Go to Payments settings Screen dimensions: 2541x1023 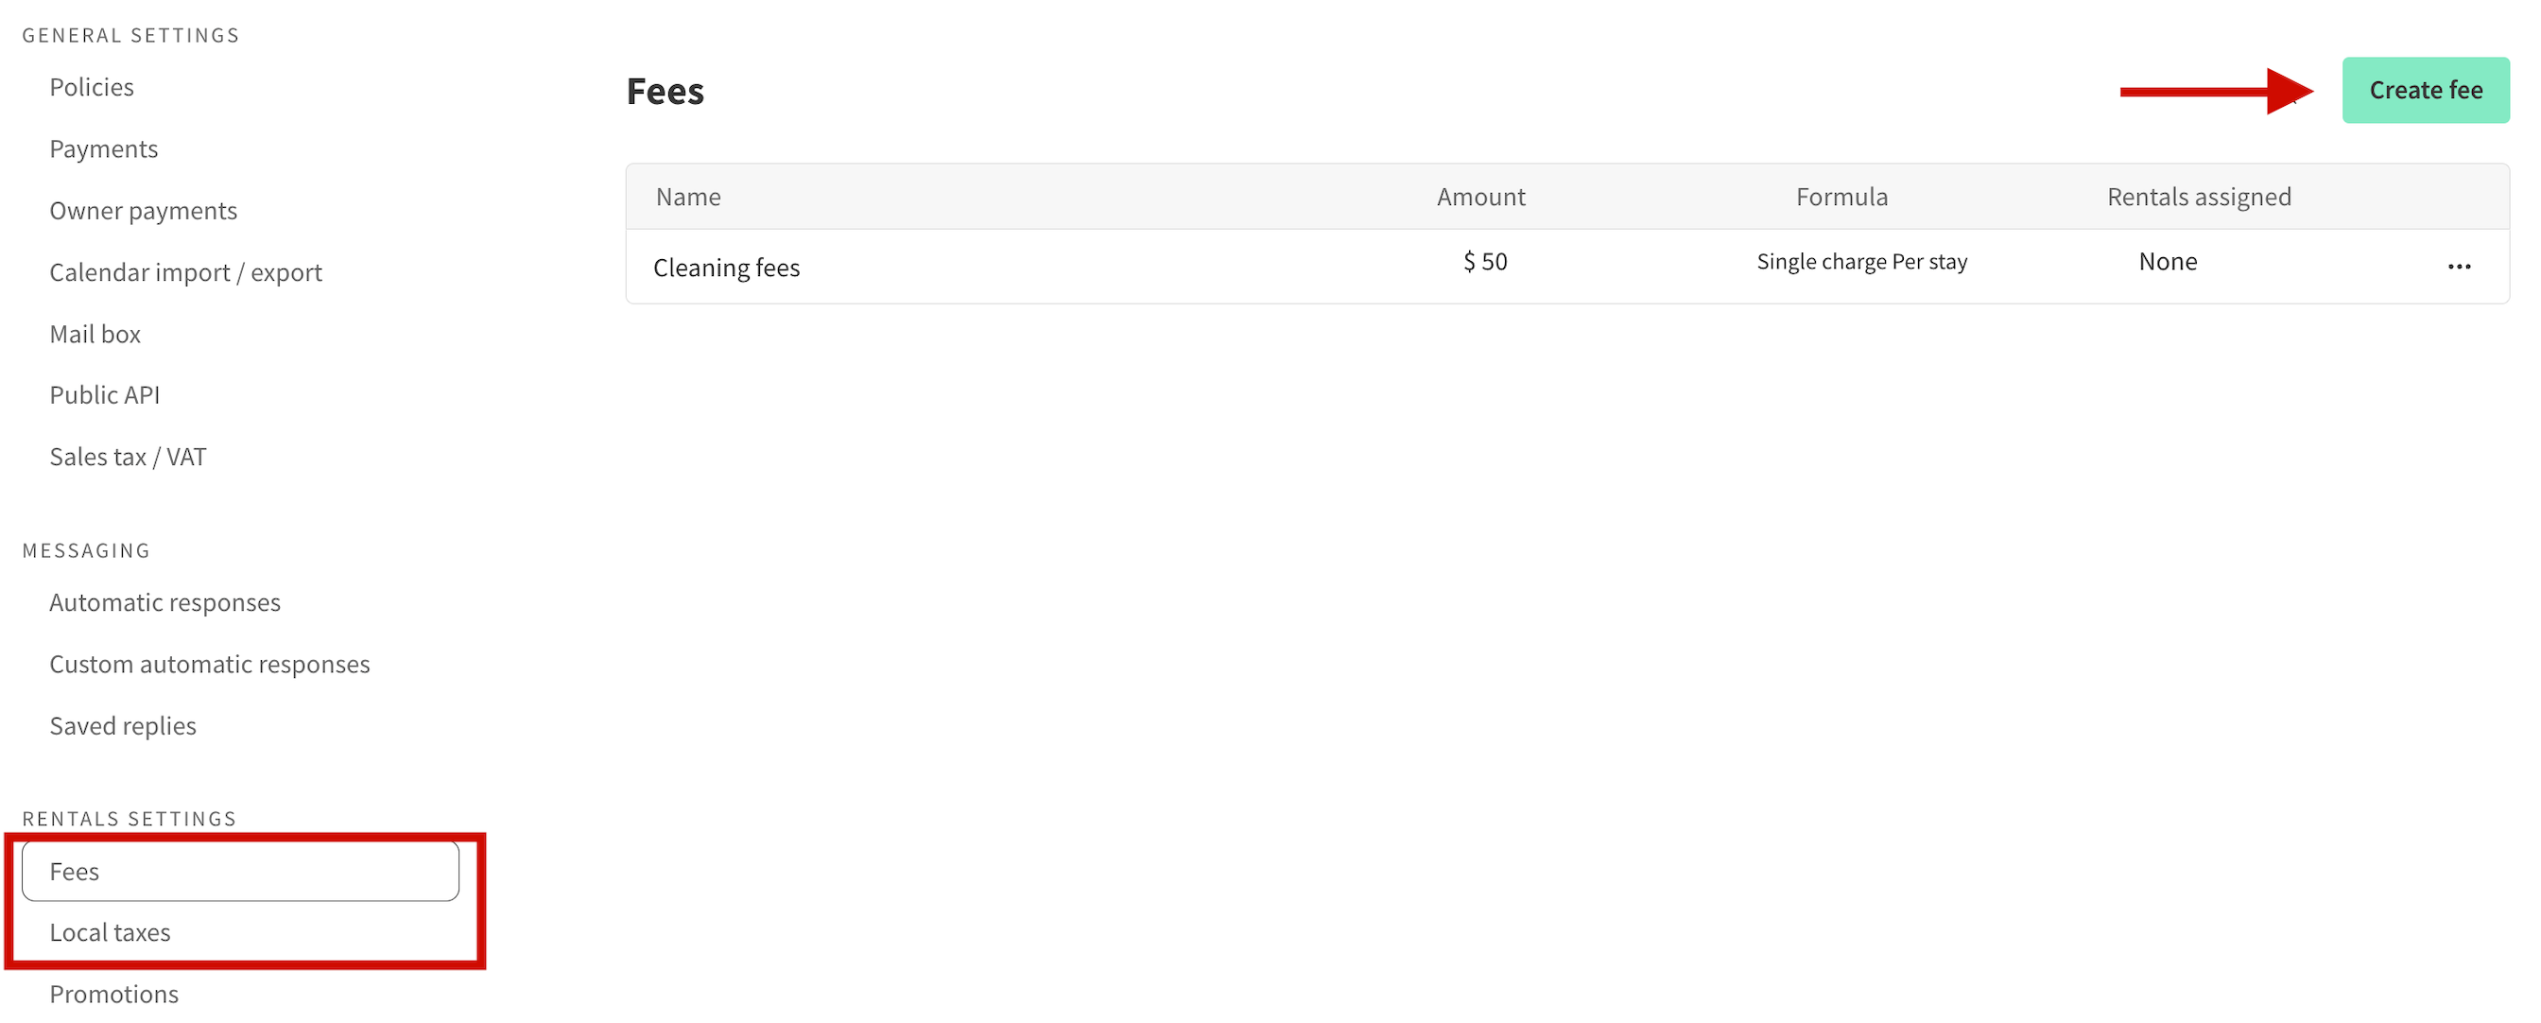(104, 149)
